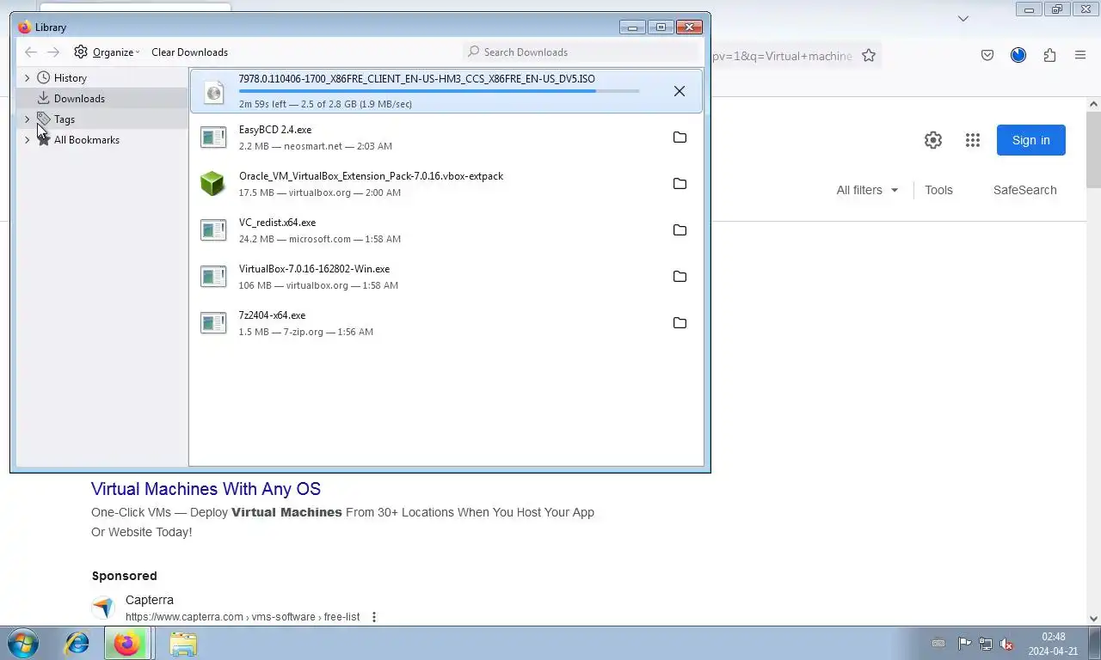1101x660 pixels.
Task: Click Tools in Google search
Action: [x=938, y=190]
